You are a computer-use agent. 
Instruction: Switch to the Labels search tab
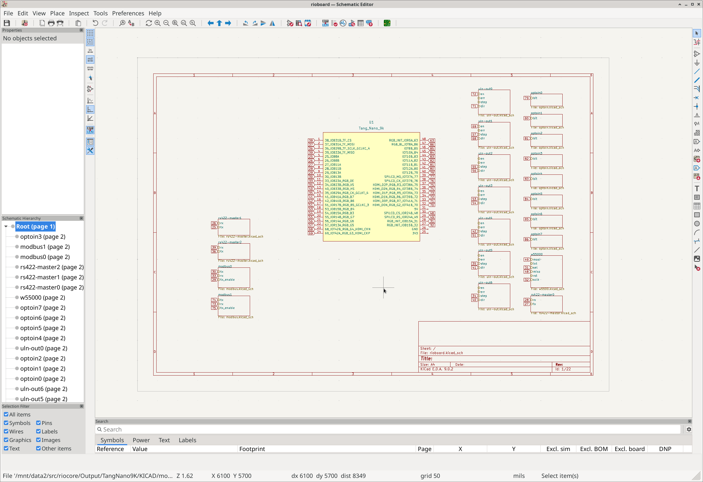[187, 440]
